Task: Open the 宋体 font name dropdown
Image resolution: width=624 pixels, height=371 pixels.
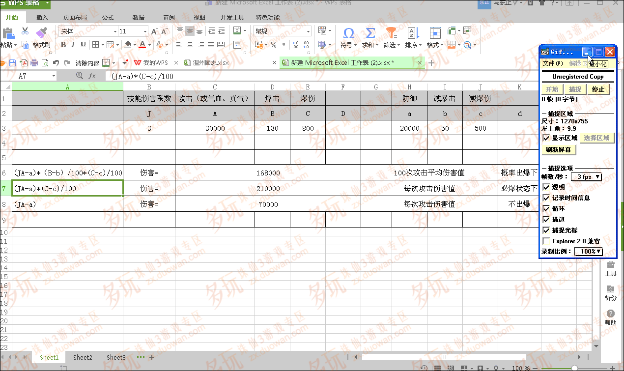Action: point(115,31)
